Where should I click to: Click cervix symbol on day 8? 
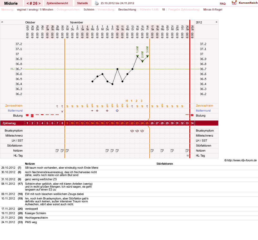coord(62,111)
